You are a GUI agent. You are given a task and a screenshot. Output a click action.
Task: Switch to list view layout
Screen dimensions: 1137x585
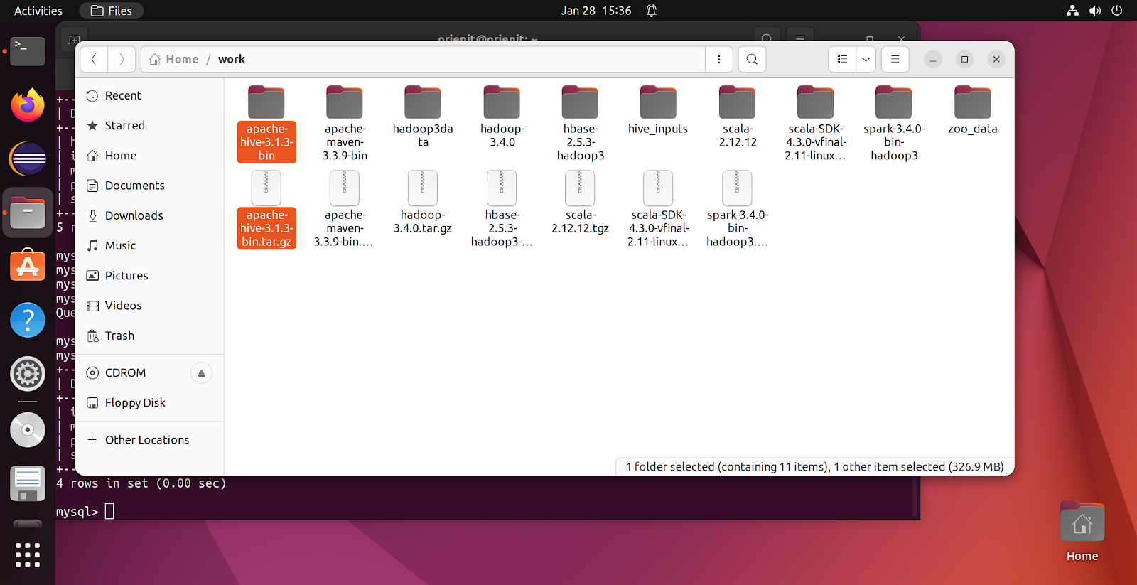click(x=842, y=59)
